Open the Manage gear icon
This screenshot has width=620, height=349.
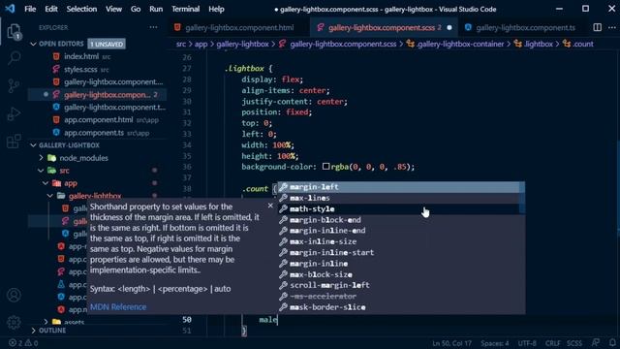pos(14,322)
